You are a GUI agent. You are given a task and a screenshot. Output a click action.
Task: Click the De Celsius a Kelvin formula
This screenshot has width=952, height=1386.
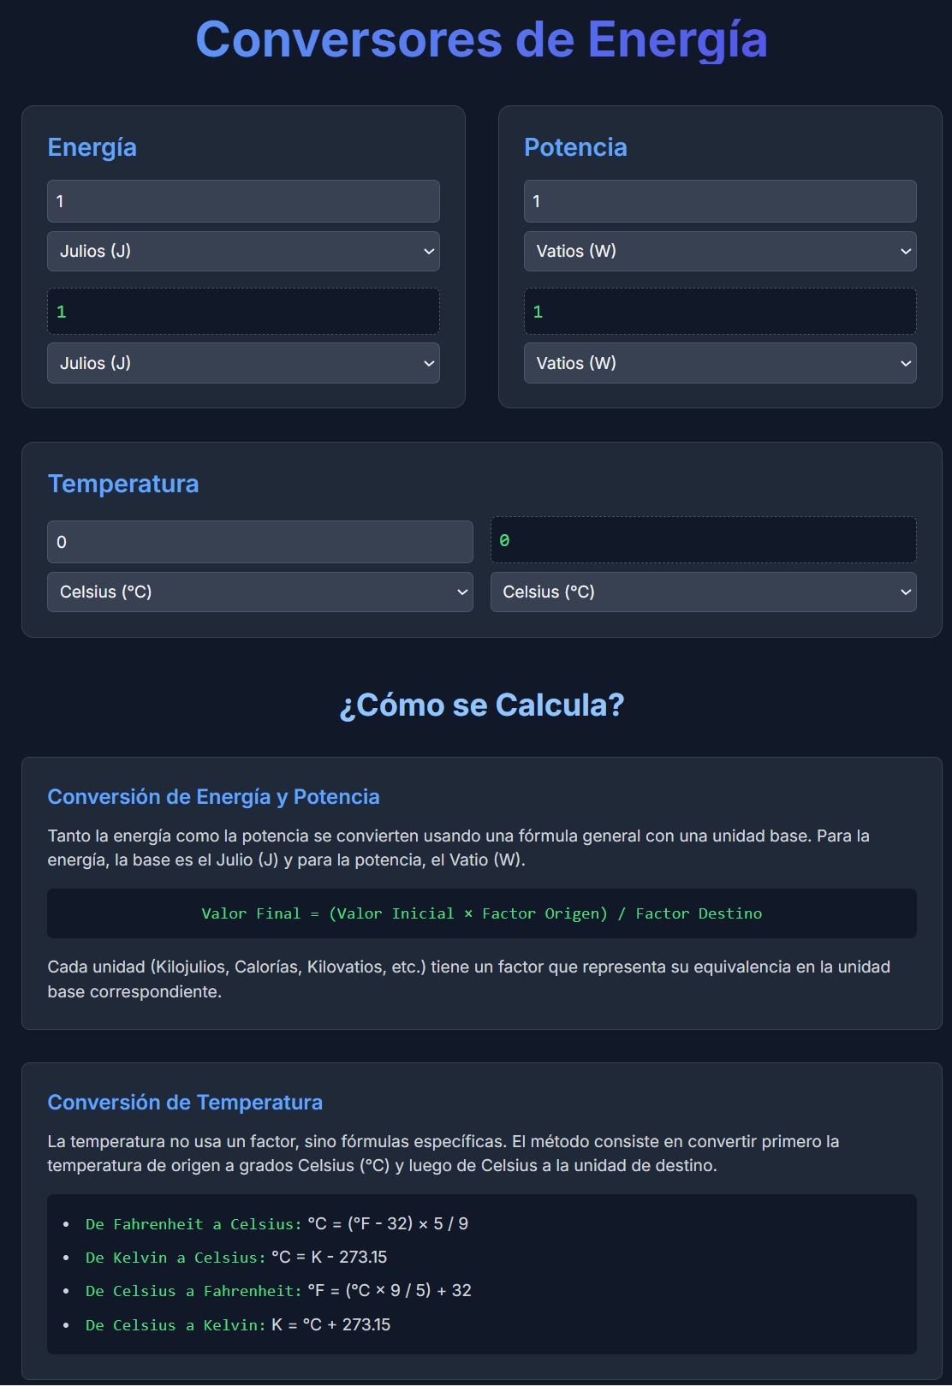tap(238, 1325)
